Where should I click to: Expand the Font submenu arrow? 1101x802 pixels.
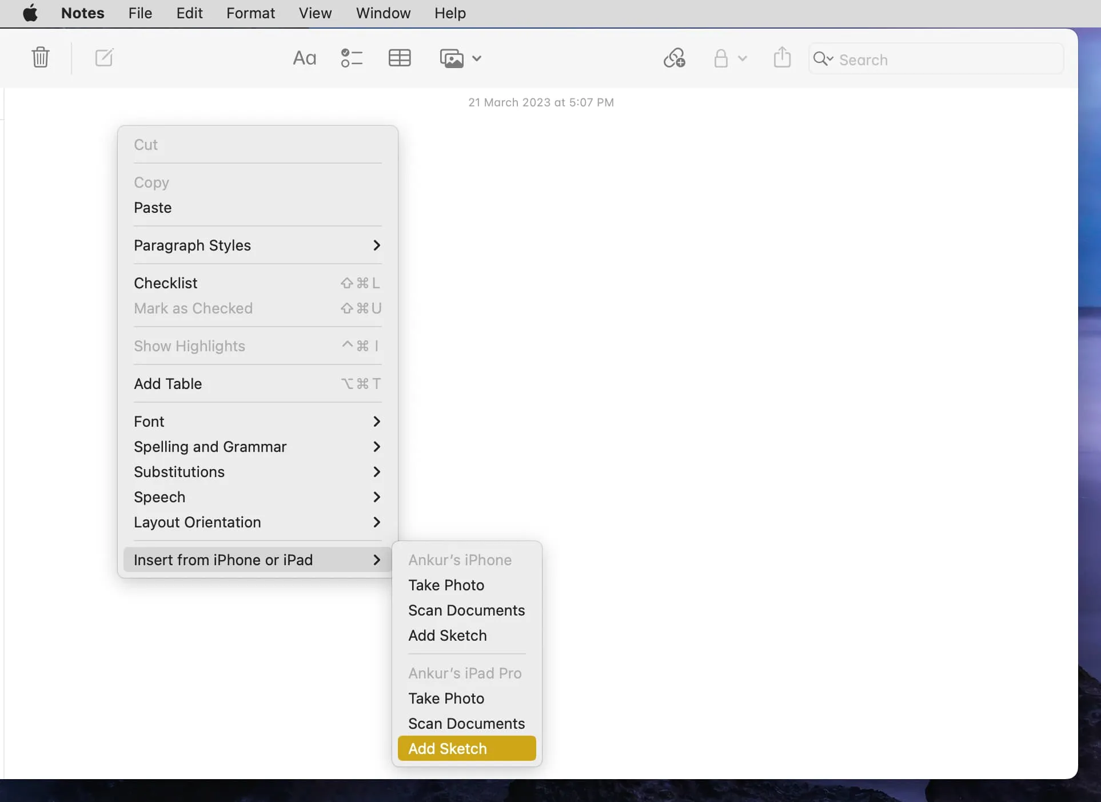pyautogui.click(x=375, y=420)
